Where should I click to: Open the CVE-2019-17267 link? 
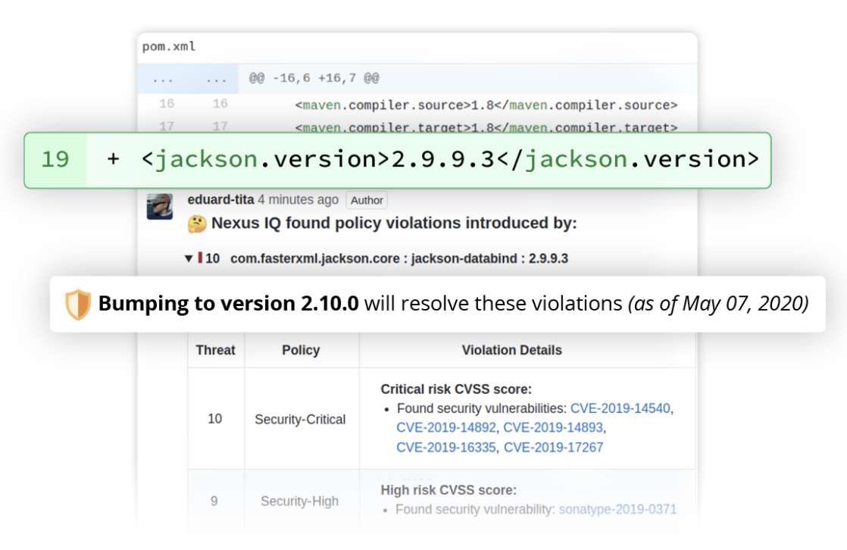[553, 447]
